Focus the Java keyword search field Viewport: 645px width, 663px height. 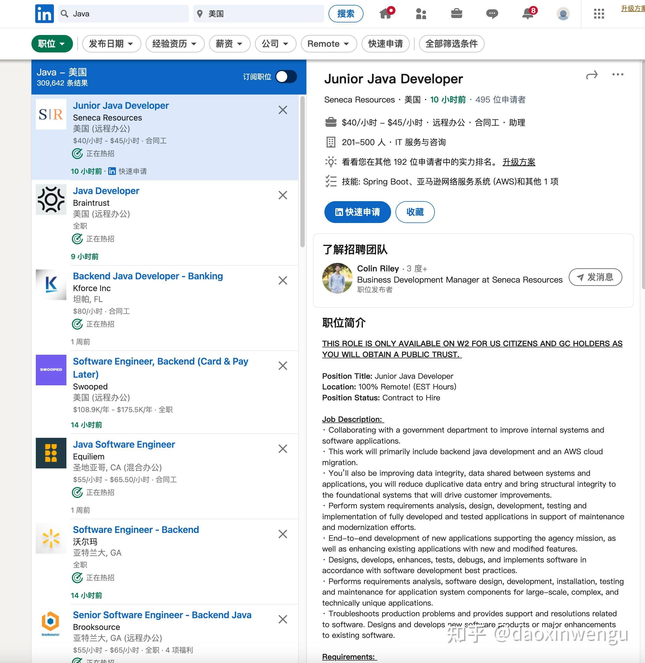[x=123, y=14]
